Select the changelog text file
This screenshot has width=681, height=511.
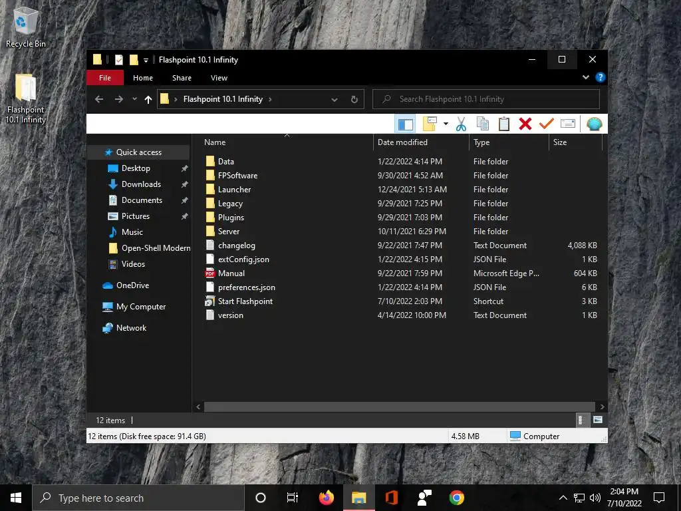pos(237,246)
